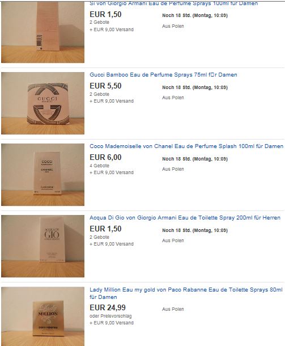Screen dimensions: 285x346
Task: Click the shipping cost under Coco Mademoiselle
Action: [112, 172]
